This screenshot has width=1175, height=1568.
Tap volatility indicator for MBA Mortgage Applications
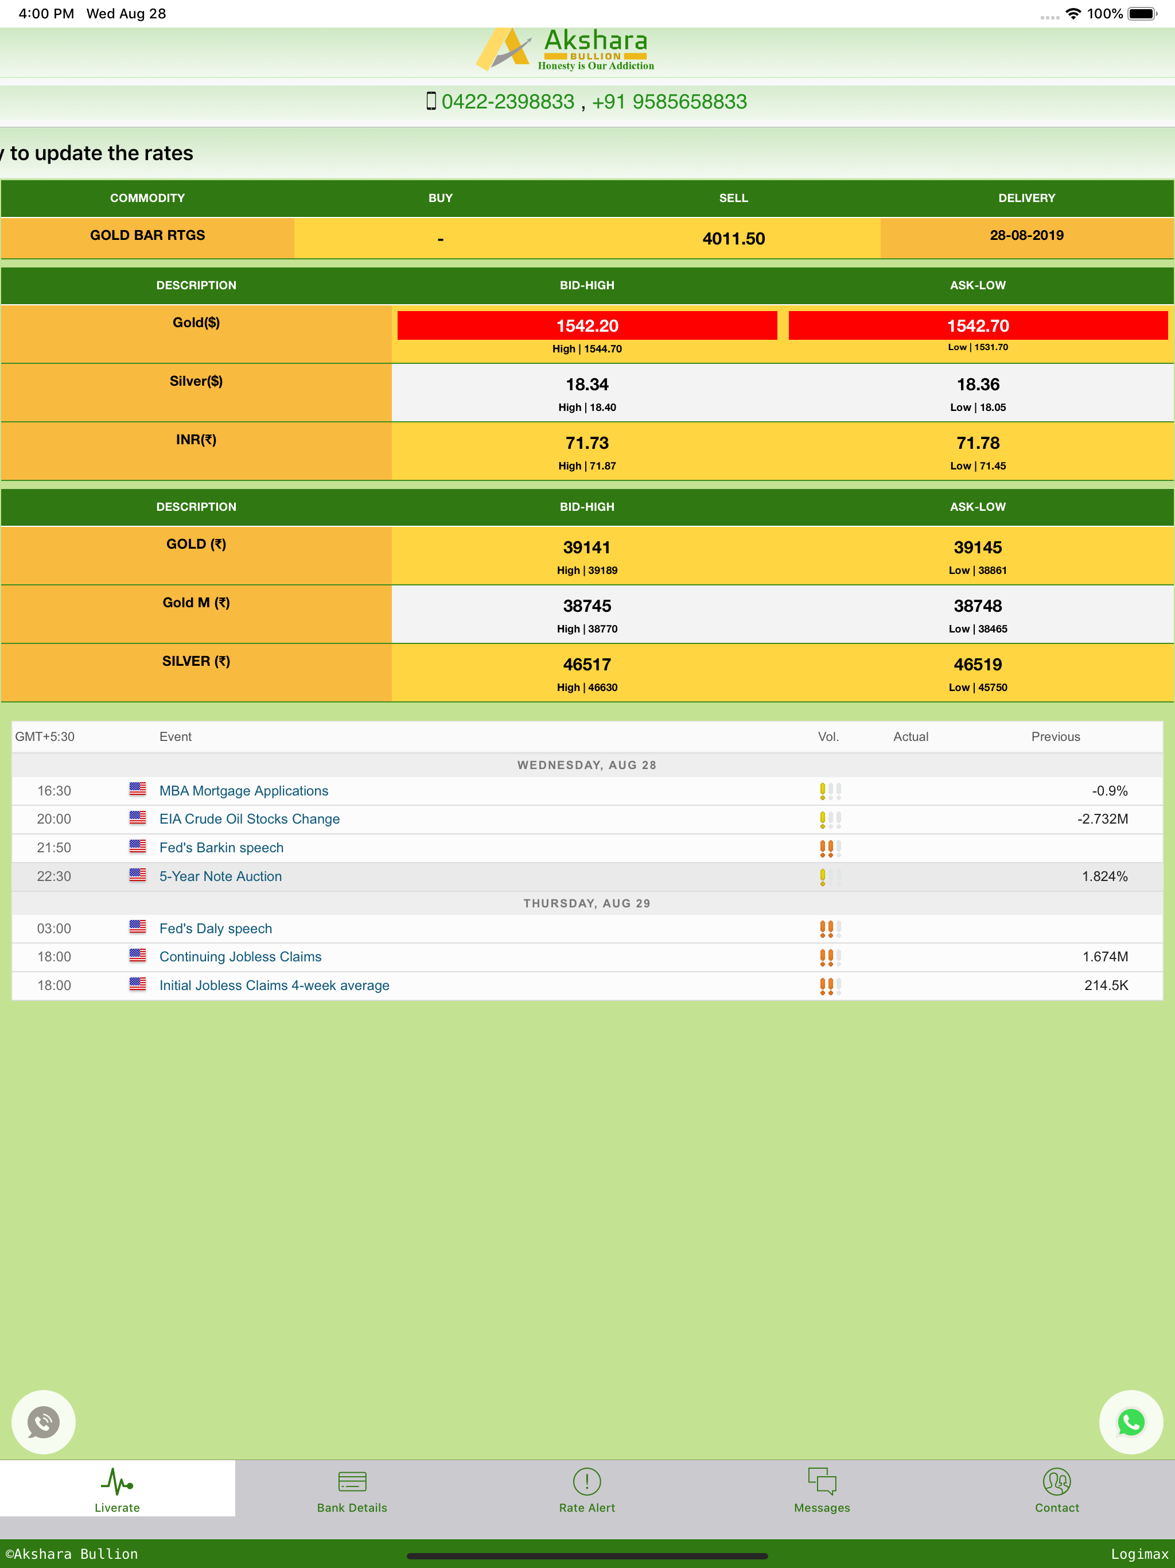831,791
